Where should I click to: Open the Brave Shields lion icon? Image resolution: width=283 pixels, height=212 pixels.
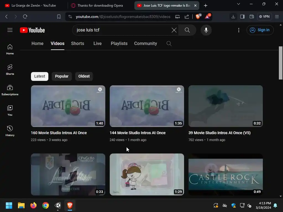point(198,16)
